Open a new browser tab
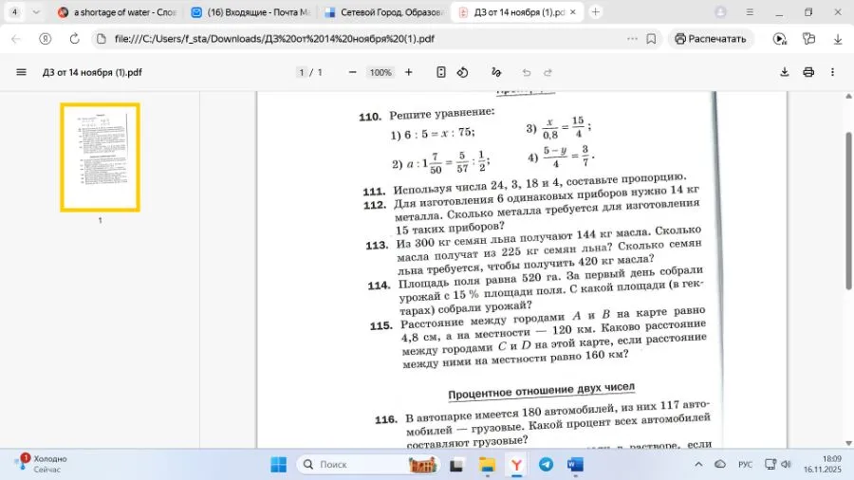 coord(595,12)
